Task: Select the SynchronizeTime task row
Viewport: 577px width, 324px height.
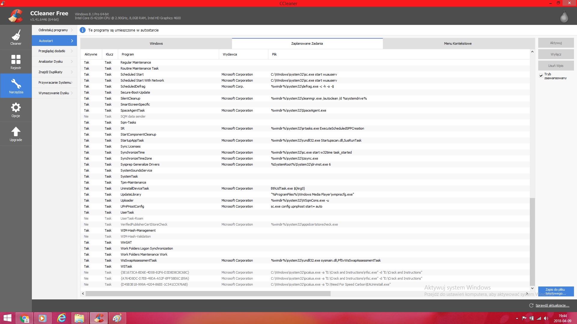Action: coord(305,152)
